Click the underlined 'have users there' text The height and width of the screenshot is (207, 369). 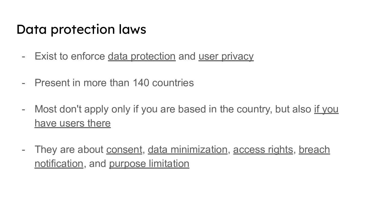click(x=73, y=123)
